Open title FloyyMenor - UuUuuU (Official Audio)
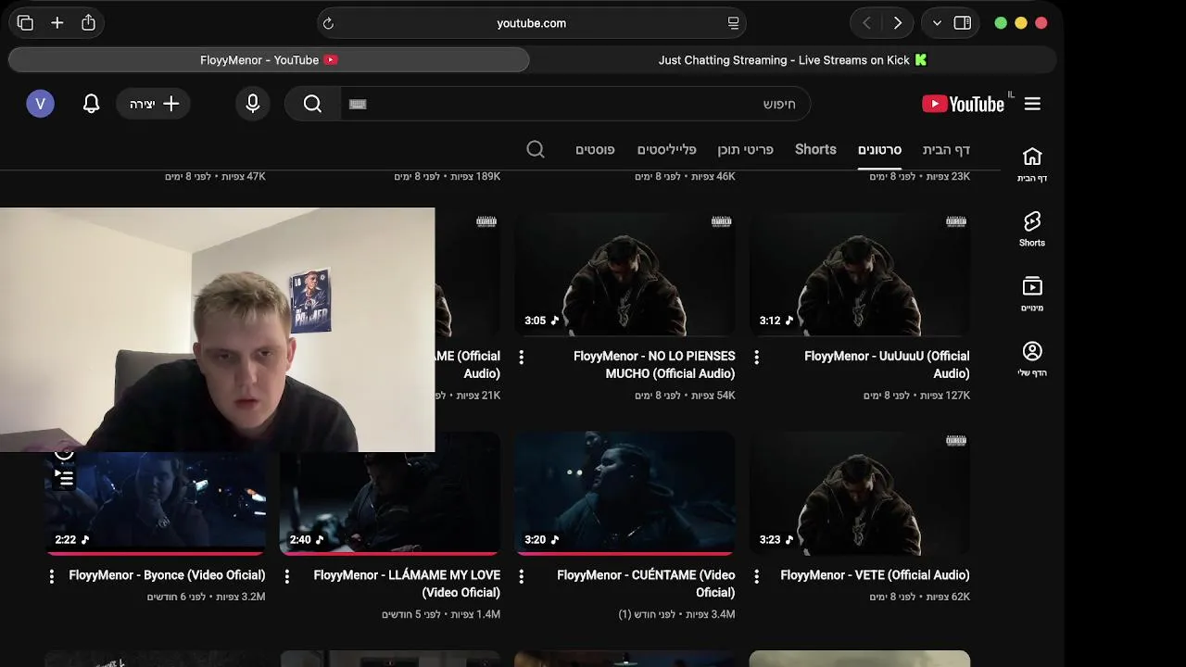Screen dimensions: 1186x667 (887, 365)
